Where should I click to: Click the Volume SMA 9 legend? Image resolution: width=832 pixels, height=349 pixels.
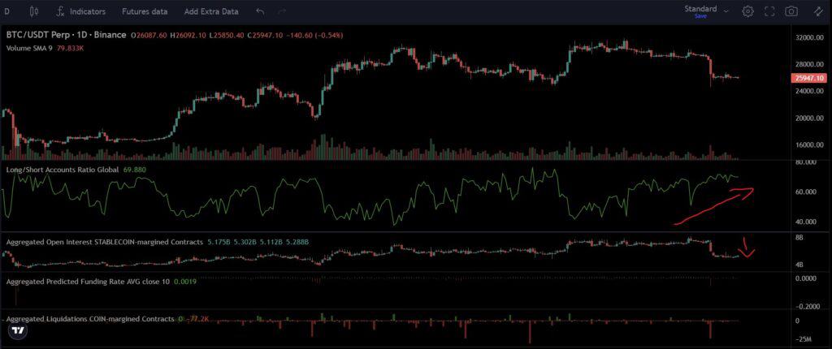[x=30, y=48]
